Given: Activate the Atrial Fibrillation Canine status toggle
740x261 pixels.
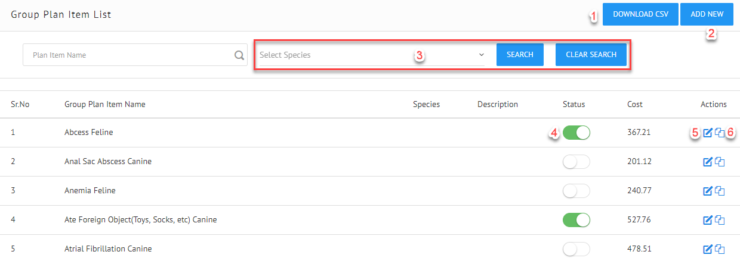Looking at the screenshot, I should 576,249.
